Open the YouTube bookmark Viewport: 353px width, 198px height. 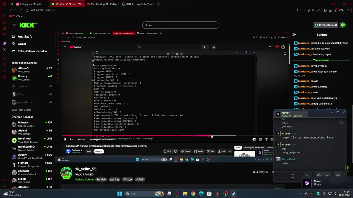pyautogui.click(x=16, y=16)
